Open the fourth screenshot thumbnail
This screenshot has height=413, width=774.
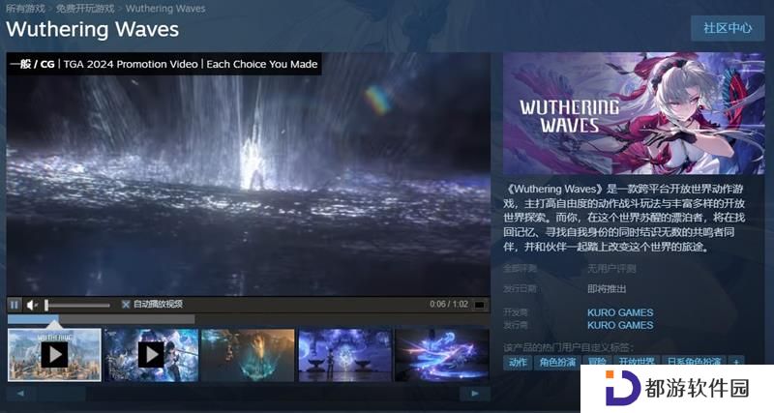click(344, 355)
